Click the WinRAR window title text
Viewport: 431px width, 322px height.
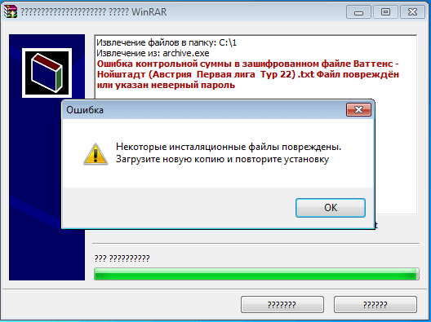point(94,12)
